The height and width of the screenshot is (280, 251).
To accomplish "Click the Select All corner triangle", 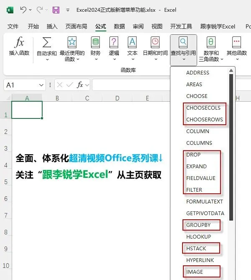I will (x=8, y=98).
